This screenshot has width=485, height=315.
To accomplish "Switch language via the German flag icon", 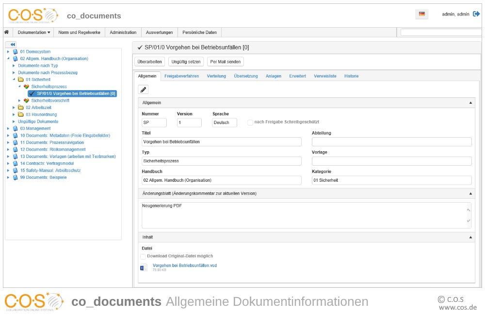I will pyautogui.click(x=421, y=14).
